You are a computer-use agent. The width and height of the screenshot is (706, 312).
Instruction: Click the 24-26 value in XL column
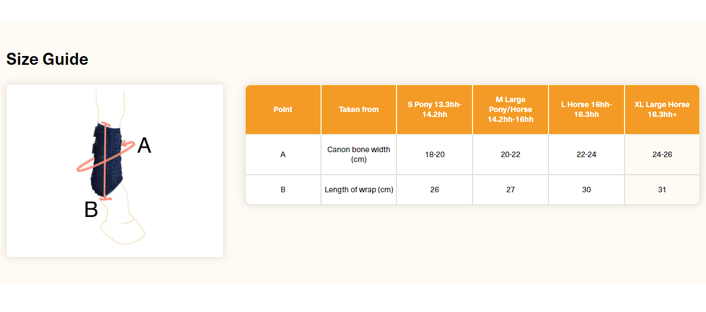pos(662,154)
